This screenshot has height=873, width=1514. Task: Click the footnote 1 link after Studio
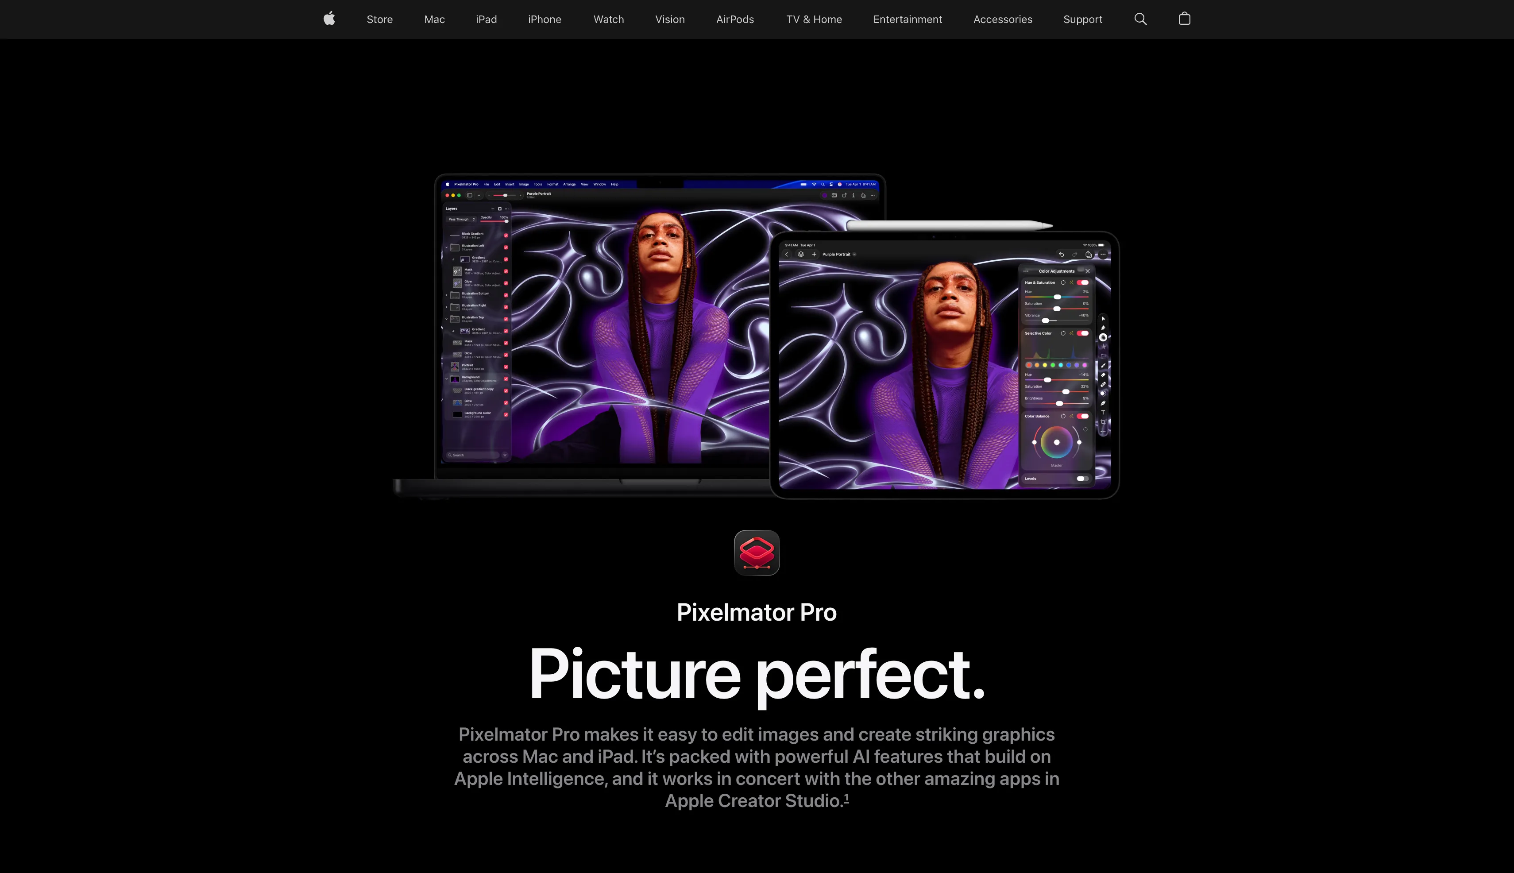pyautogui.click(x=846, y=798)
